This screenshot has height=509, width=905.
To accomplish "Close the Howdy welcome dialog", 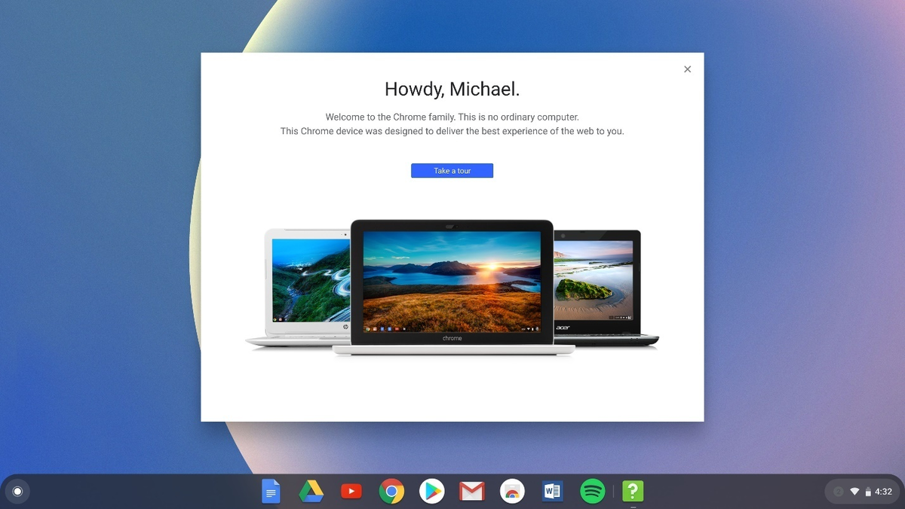I will coord(687,69).
